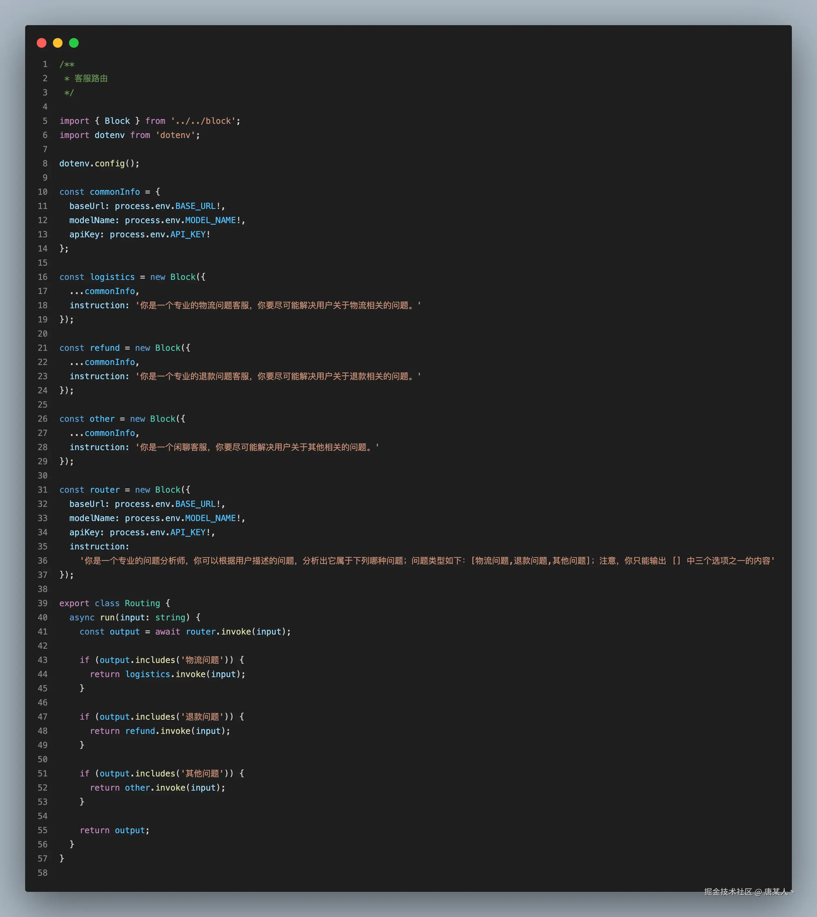The width and height of the screenshot is (817, 917).
Task: Click the '../../block' import path string
Action: (203, 121)
